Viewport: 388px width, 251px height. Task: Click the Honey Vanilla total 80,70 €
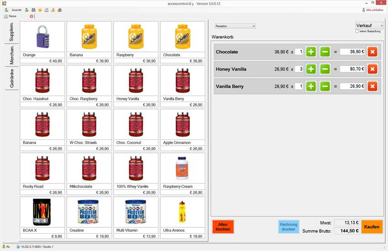[352, 69]
